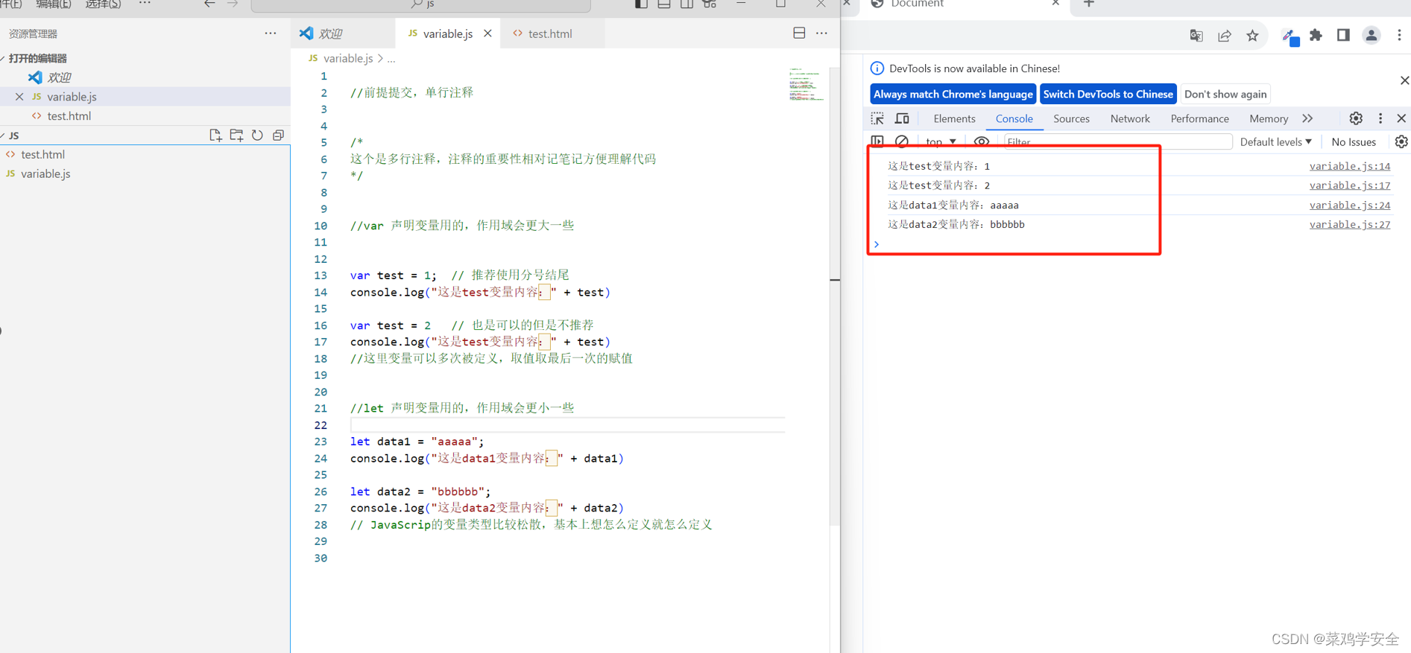Open the DevTools customize three-dot menu
Image resolution: width=1411 pixels, height=653 pixels.
pos(1380,118)
